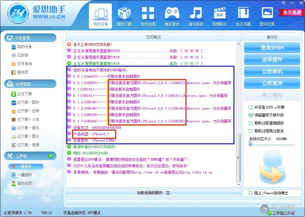The image size is (305, 217).
Task: Collapse the 资源管理 sidebar section
Action: pos(30,84)
